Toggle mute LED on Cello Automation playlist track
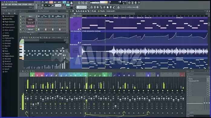 tap(80, 42)
